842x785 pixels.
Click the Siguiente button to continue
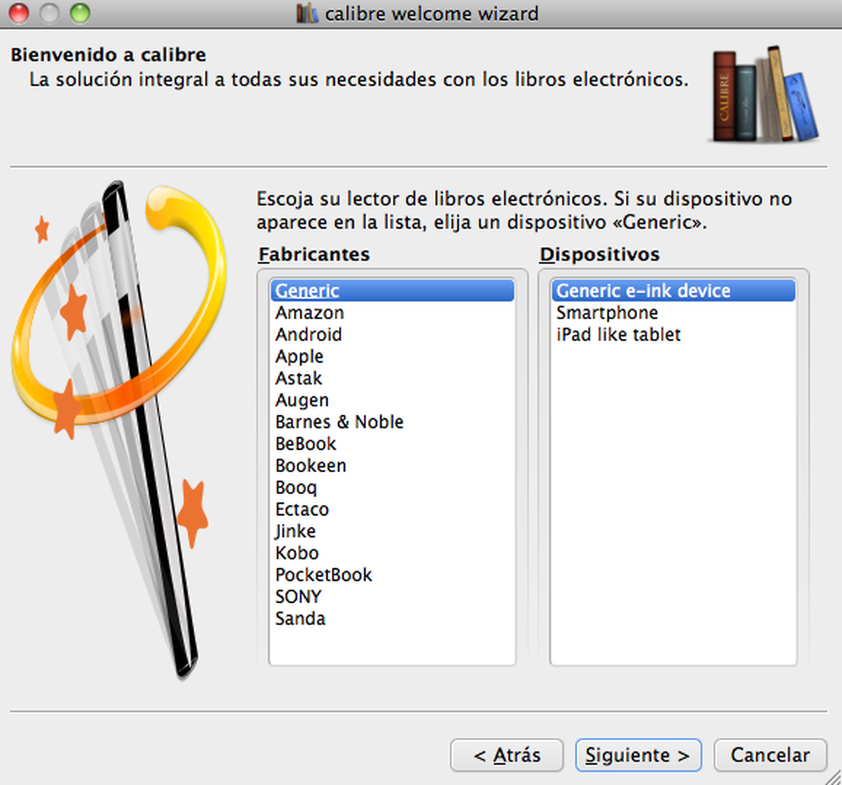click(x=638, y=755)
